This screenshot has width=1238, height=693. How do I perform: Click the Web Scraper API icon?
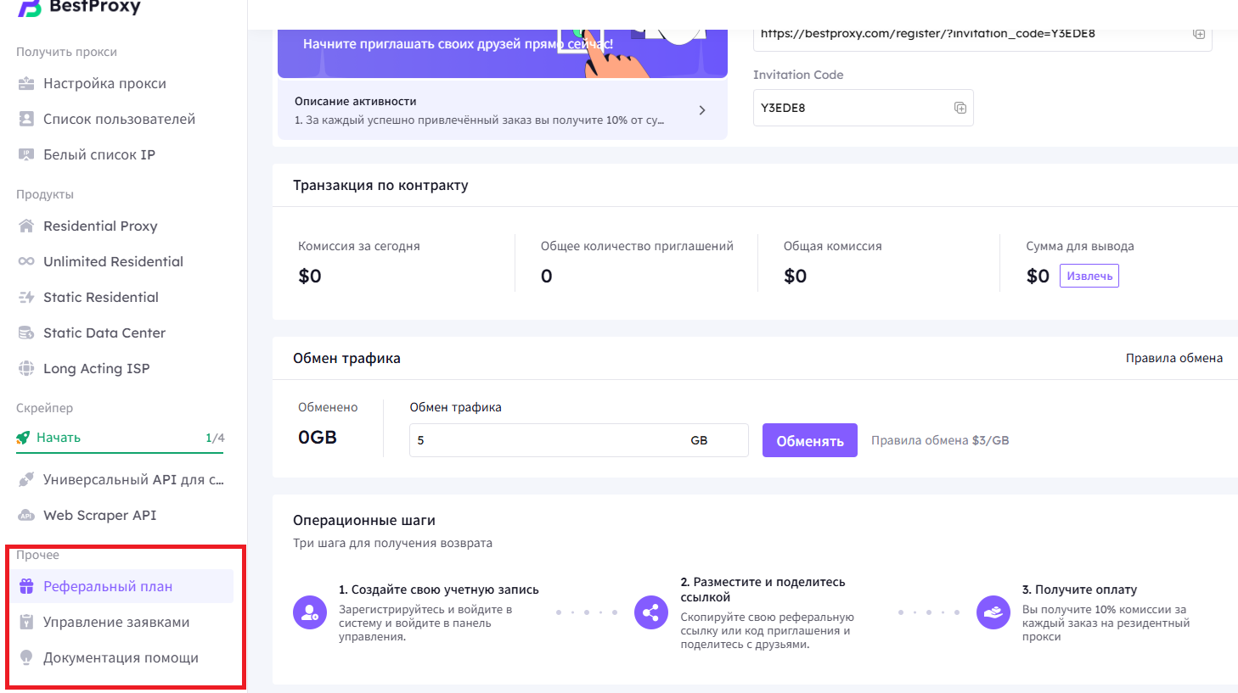point(26,515)
